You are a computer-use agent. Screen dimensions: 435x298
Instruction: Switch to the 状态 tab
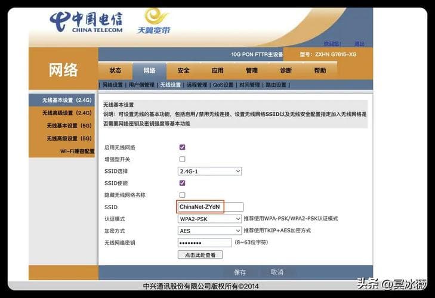point(115,70)
